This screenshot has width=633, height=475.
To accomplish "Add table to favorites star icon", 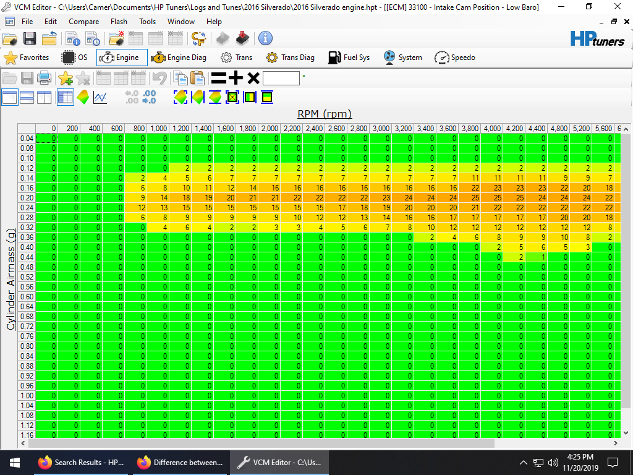I will (x=66, y=78).
